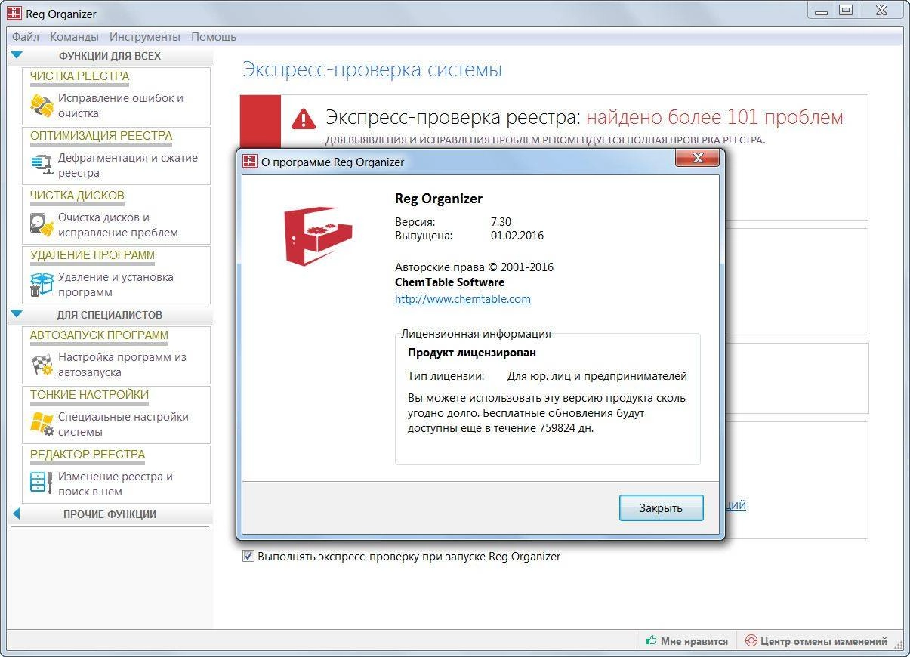Open the Файл menu
The image size is (910, 657).
(26, 36)
